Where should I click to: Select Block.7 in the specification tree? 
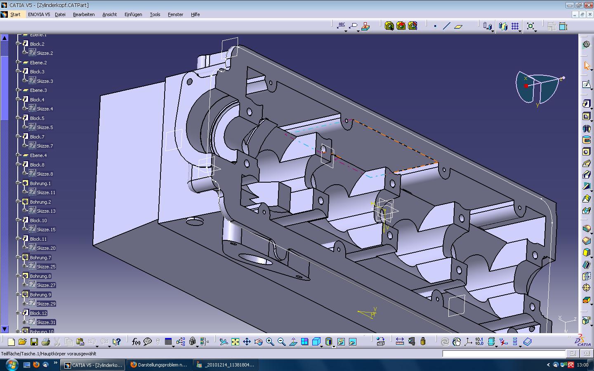[37, 137]
